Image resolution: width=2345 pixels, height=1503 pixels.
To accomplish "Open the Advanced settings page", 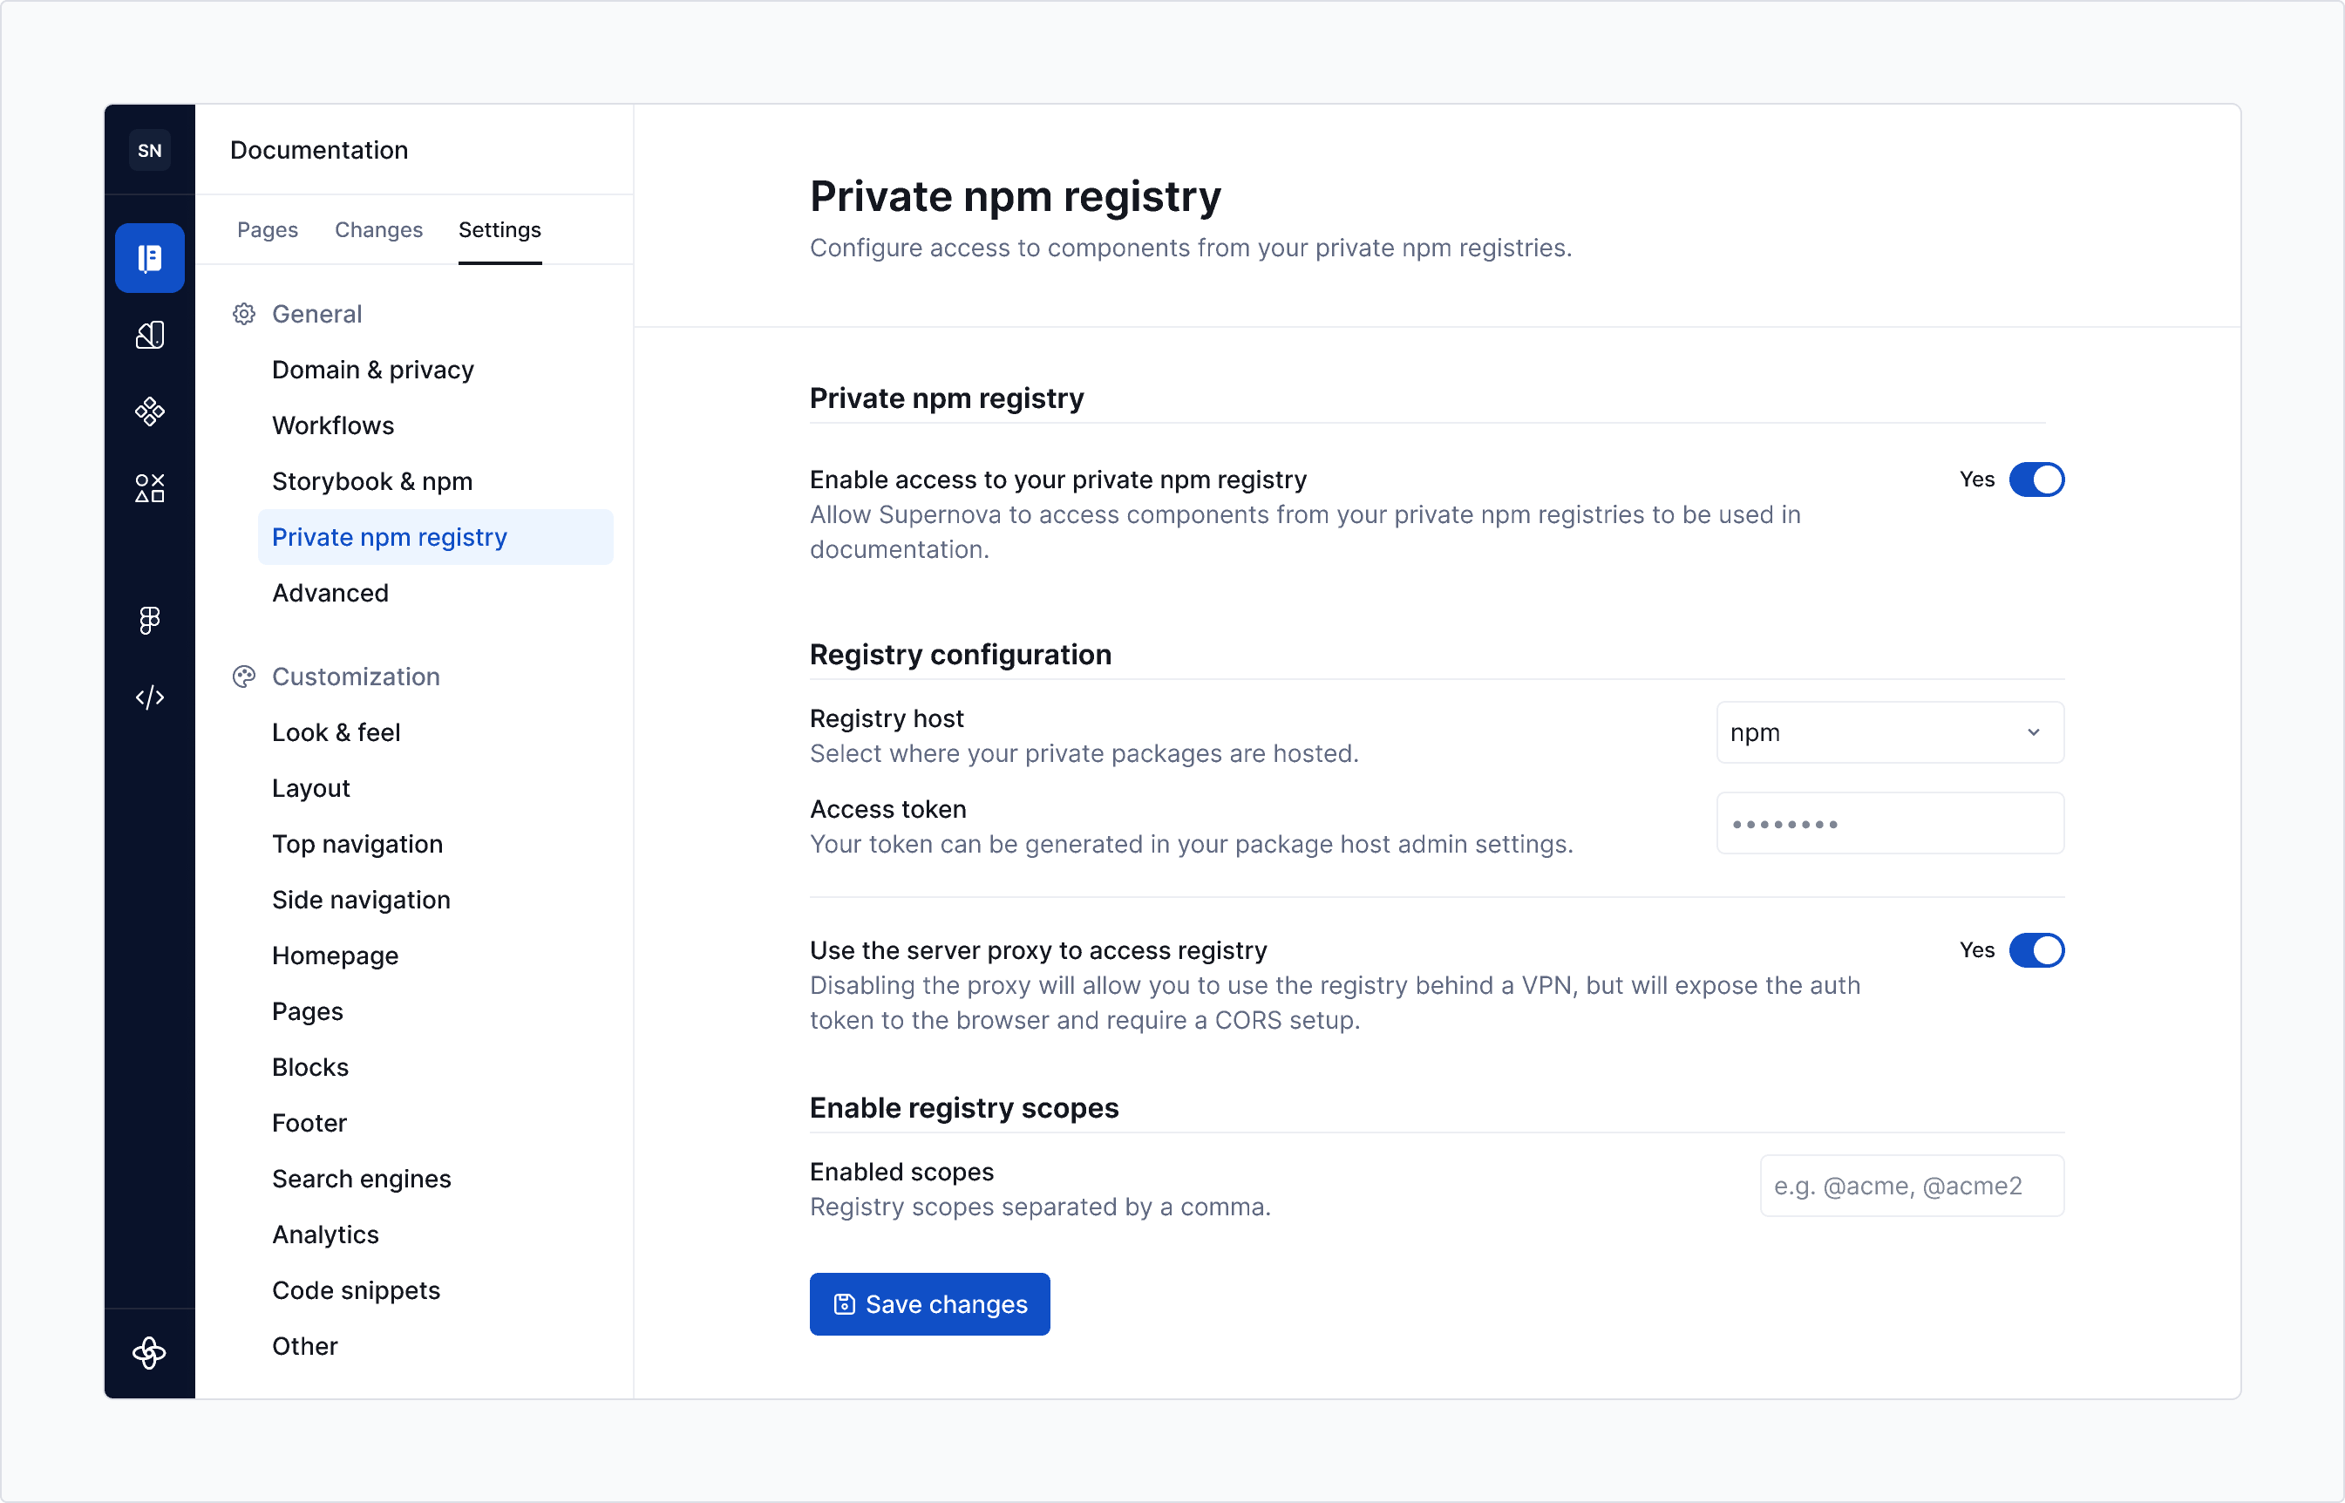I will click(330, 593).
